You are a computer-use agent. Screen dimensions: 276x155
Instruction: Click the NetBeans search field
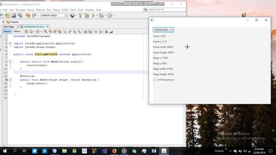[x=167, y=9]
